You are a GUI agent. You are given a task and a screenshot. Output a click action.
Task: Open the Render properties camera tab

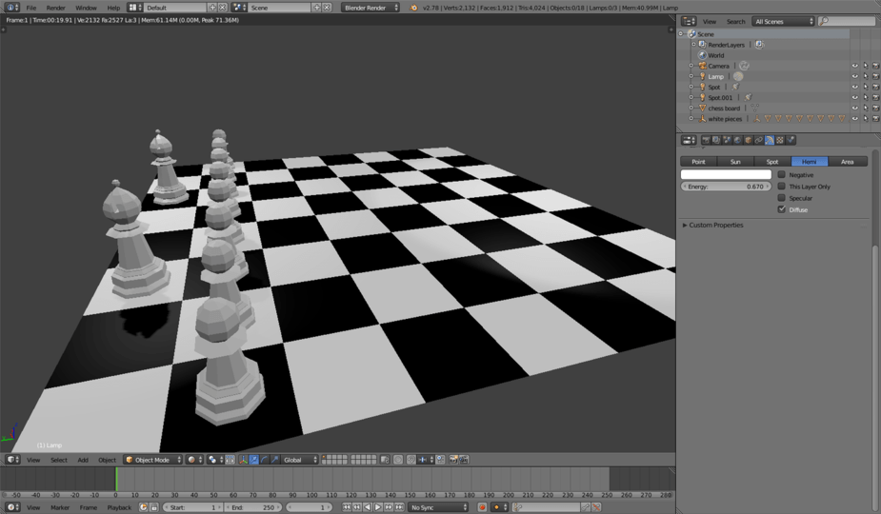[706, 140]
